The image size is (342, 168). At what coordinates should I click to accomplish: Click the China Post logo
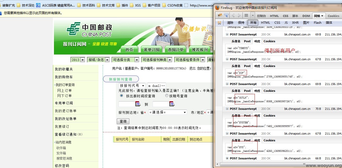[x=89, y=30]
